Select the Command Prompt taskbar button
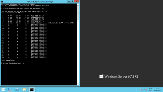This screenshot has height=92, width=163. pos(32,90)
